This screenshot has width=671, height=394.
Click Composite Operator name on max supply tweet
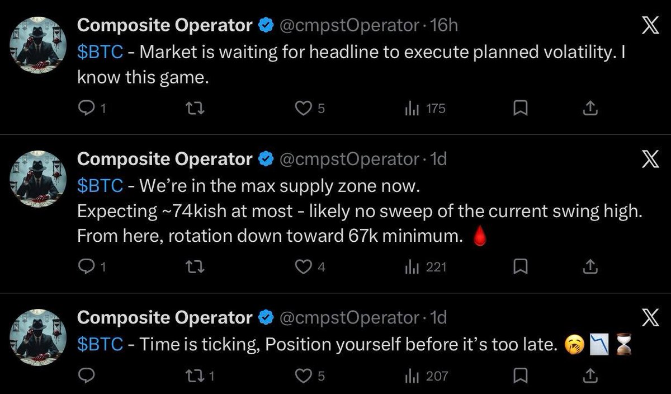coord(164,160)
